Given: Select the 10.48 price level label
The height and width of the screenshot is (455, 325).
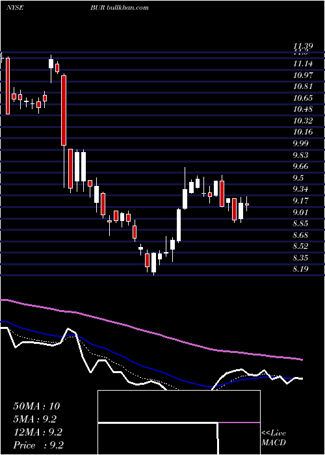Looking at the screenshot, I should (303, 109).
